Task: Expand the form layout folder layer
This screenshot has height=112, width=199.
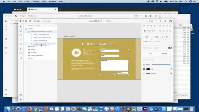Action: (x=29, y=56)
